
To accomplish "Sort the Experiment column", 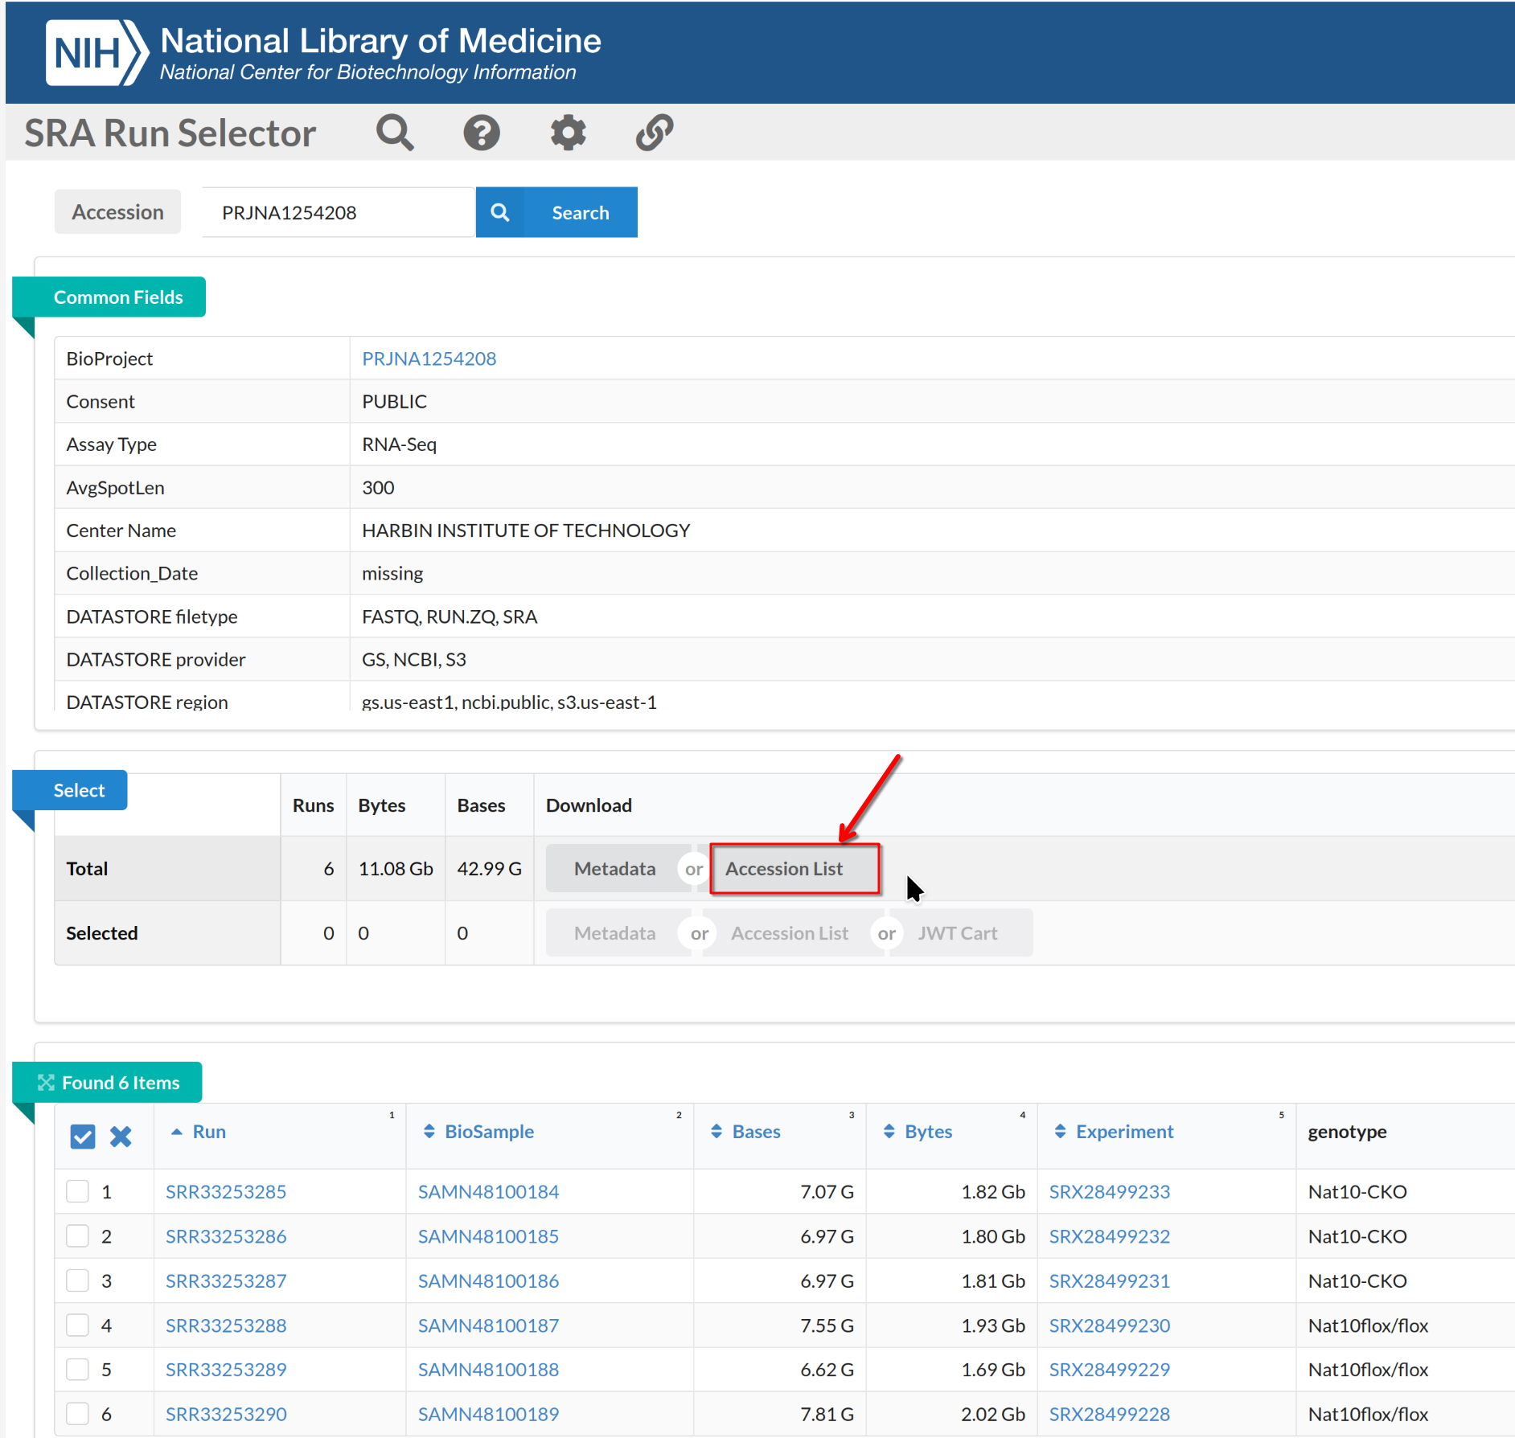I will point(1061,1131).
